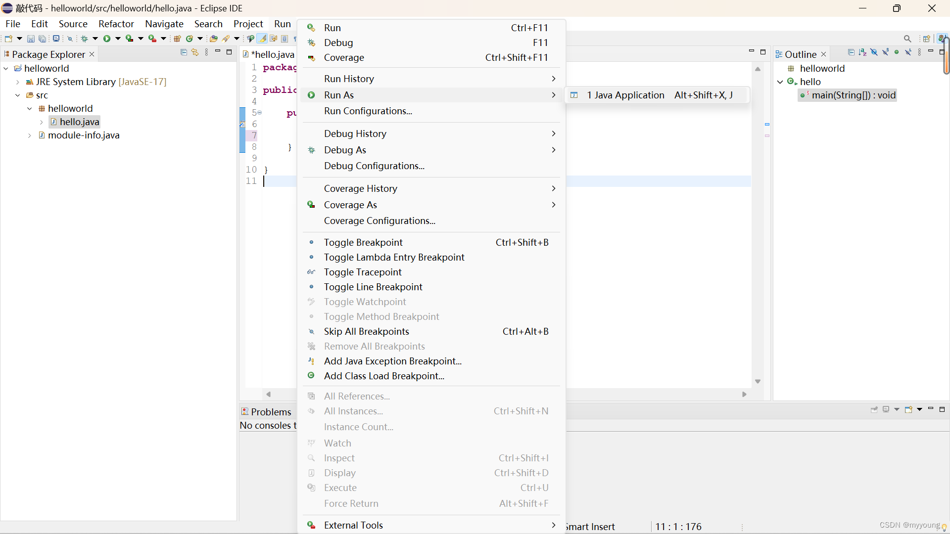Click the Save toolbar icon
Image resolution: width=950 pixels, height=534 pixels.
(31, 39)
